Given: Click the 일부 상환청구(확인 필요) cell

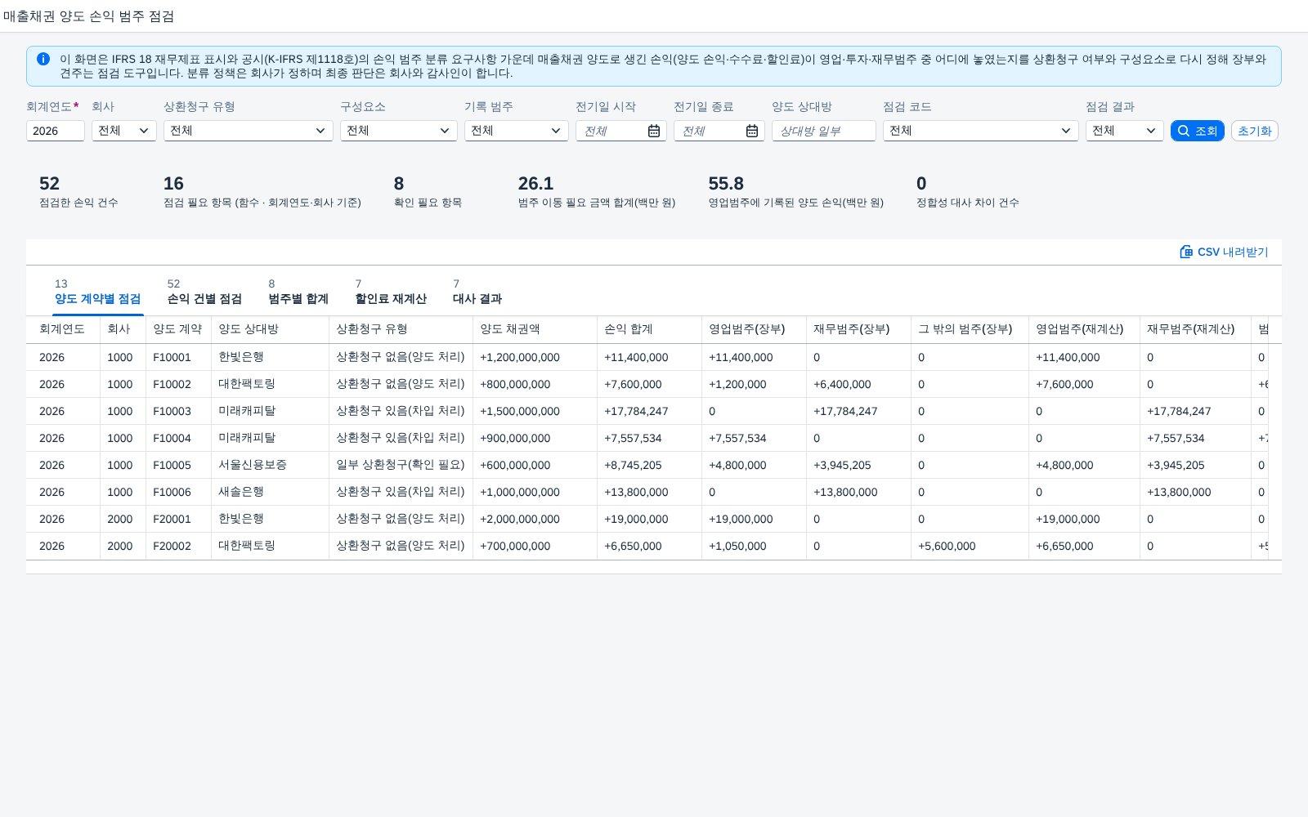Looking at the screenshot, I should [x=401, y=465].
